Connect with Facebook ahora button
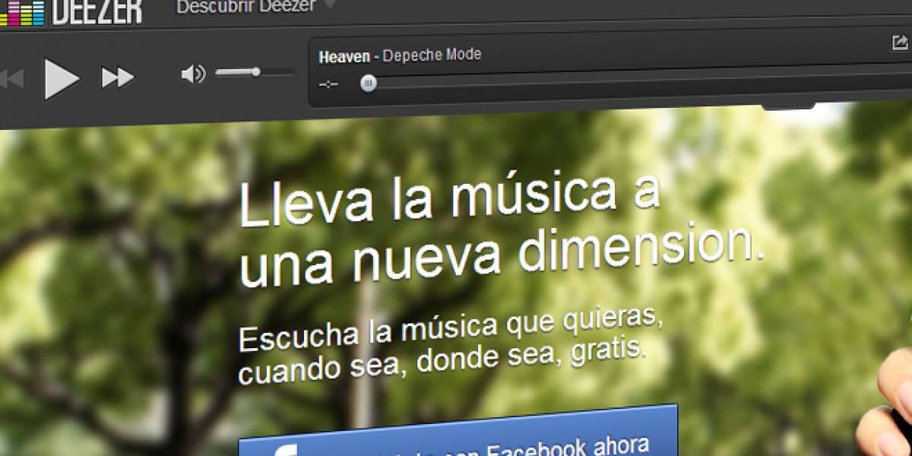912x456 pixels. 458,432
